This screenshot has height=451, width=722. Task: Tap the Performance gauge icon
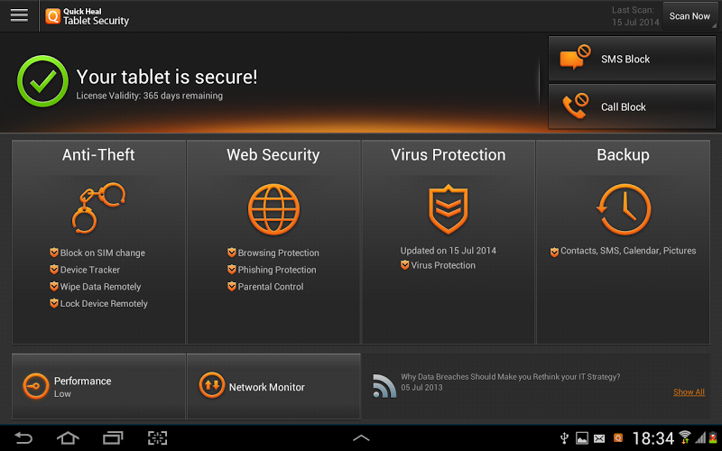click(35, 386)
